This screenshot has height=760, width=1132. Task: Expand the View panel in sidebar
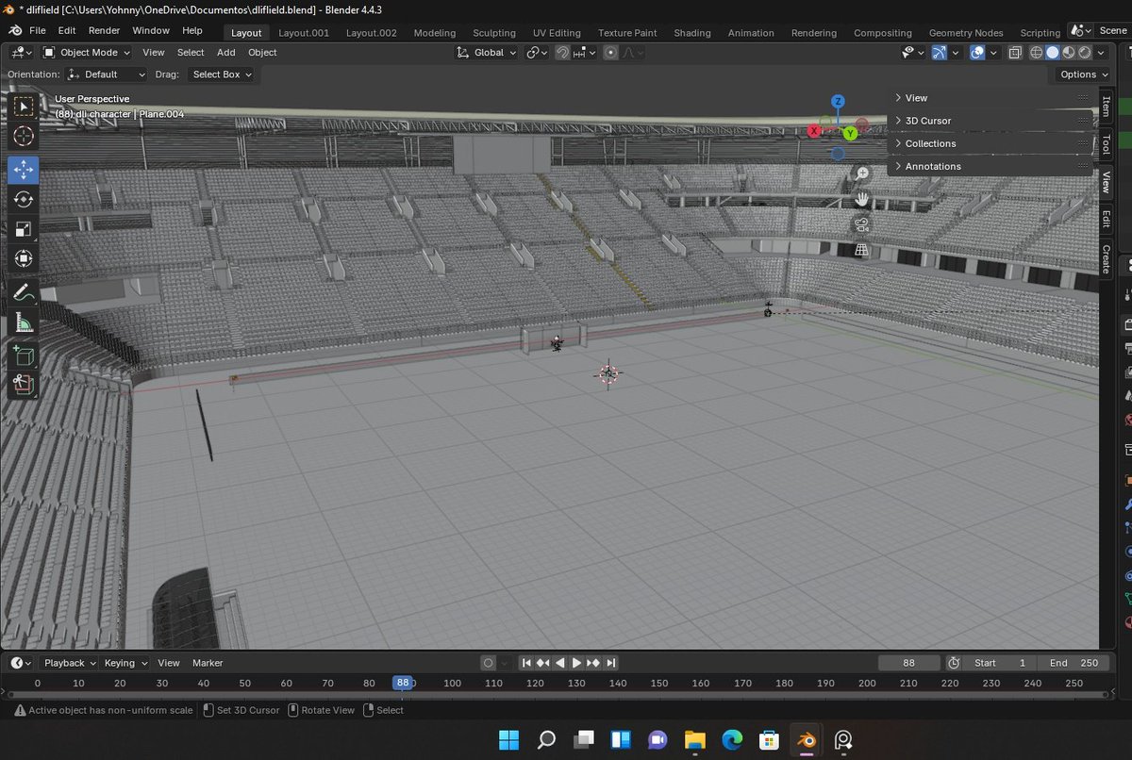[x=988, y=98]
